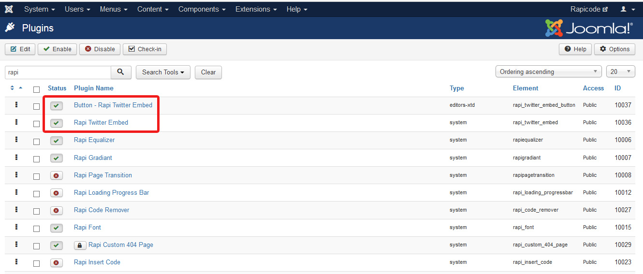The image size is (643, 274).
Task: Click the ordering sort arrows column header
Action: click(16, 88)
